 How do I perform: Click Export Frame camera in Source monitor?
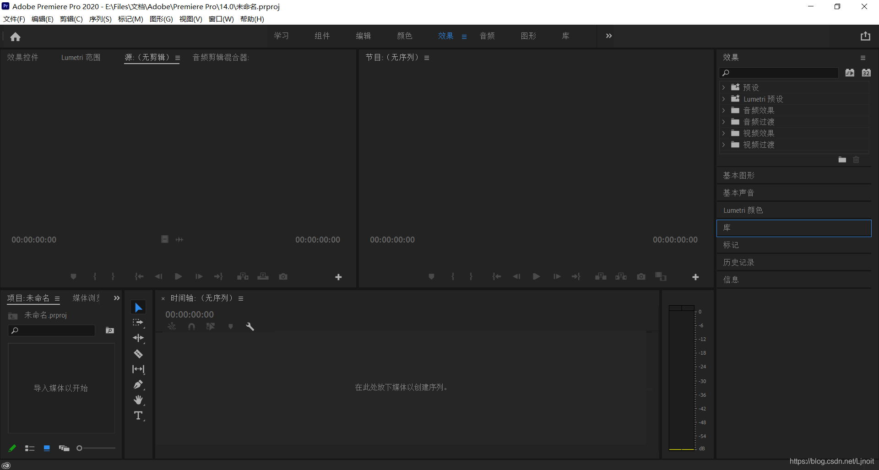point(283,277)
